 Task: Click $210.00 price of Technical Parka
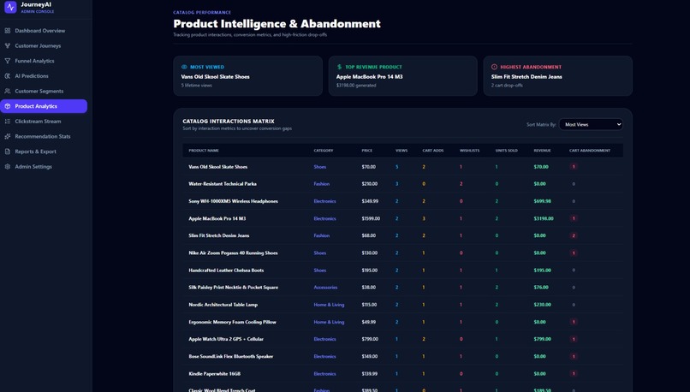pos(369,184)
